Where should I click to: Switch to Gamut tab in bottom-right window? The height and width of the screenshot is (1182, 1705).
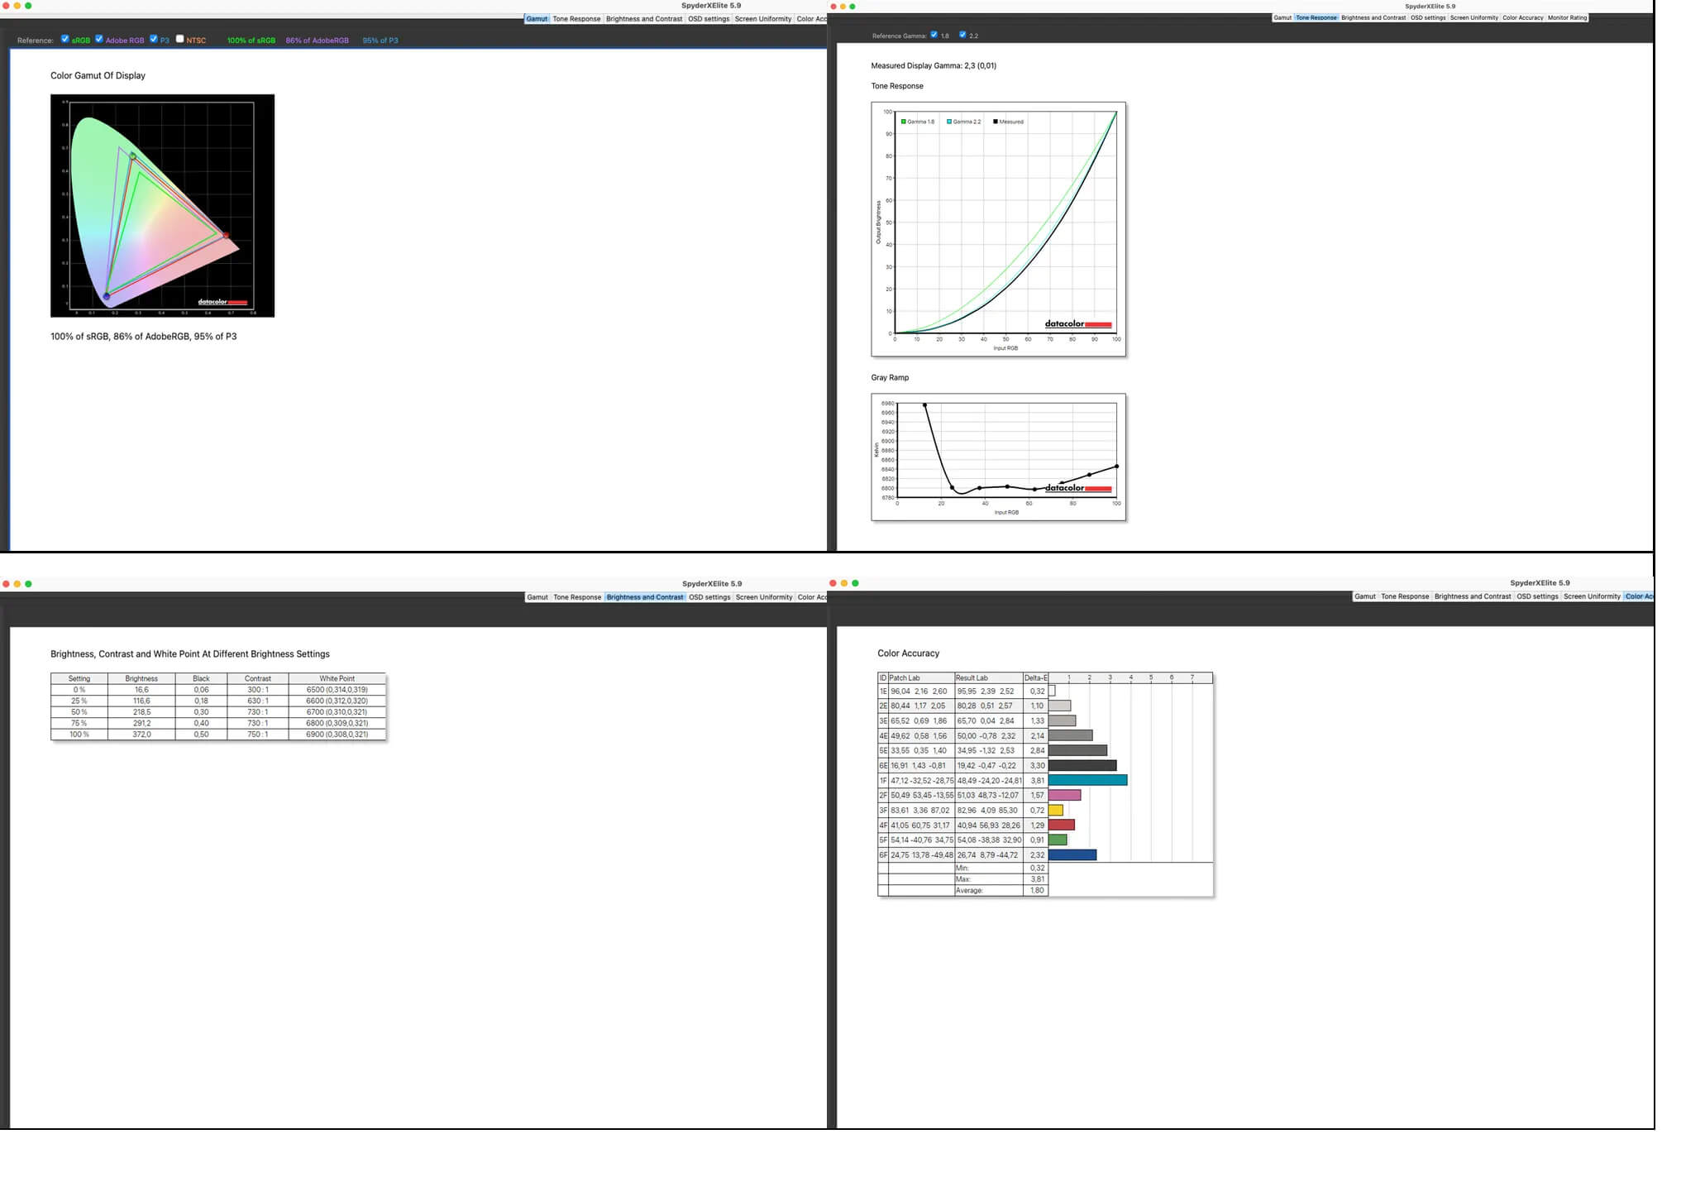pos(1365,596)
